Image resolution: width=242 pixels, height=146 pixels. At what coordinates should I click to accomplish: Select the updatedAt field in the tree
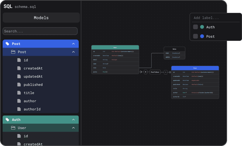33,77
